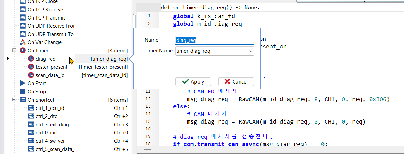The image size is (404, 154).
Task: Click the On UDP Transmit To icon
Action: coord(23,34)
